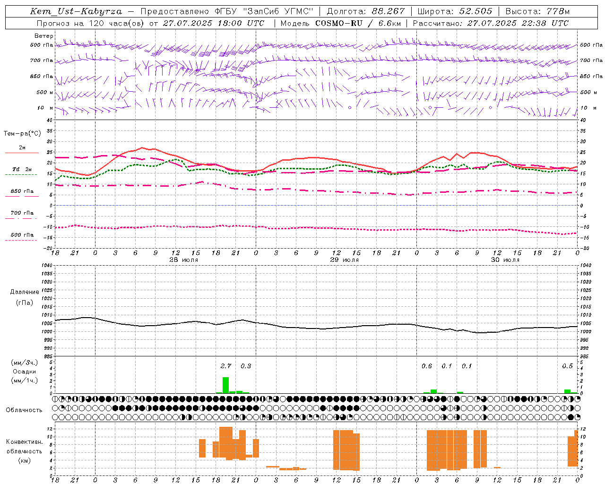
Task: Click the "30 июля" date label
Action: 505,260
